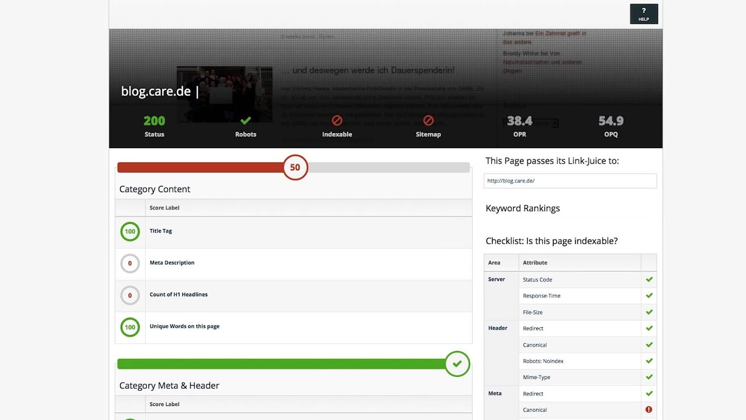The image size is (746, 420).
Task: Click the blog.care.de page title
Action: (x=160, y=91)
